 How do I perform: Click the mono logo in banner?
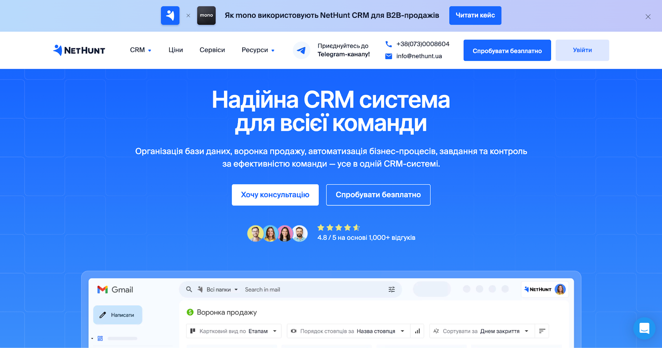click(206, 15)
